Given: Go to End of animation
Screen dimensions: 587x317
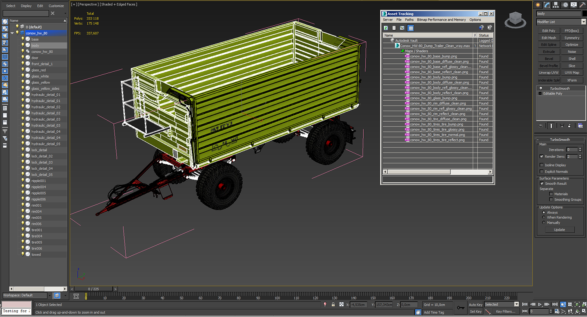Looking at the screenshot, I should coord(555,304).
